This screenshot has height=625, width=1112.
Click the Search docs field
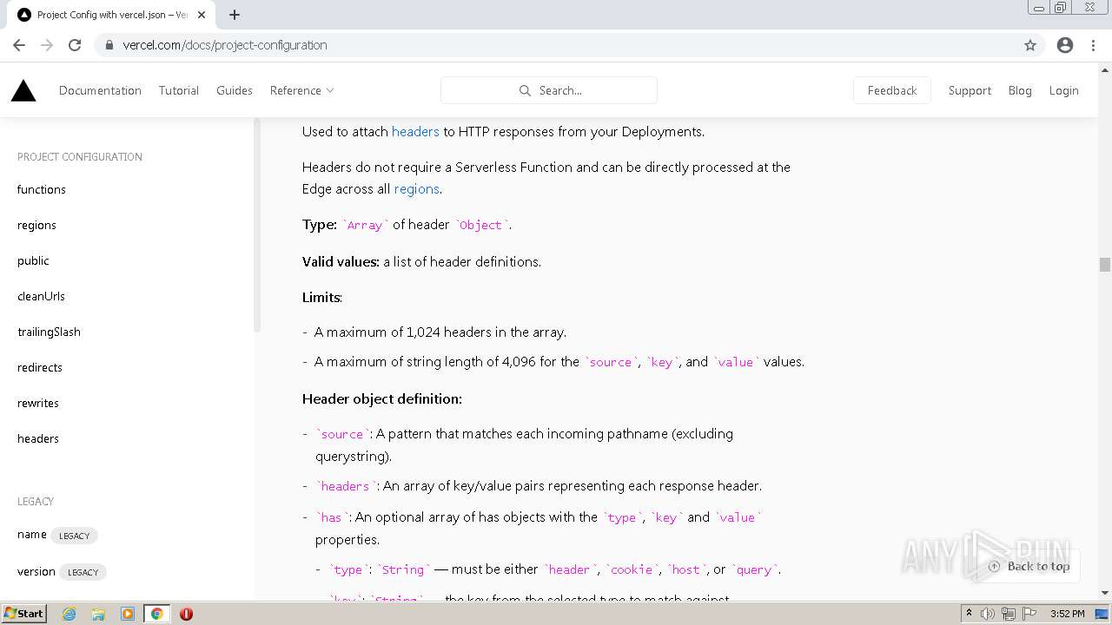pyautogui.click(x=549, y=90)
